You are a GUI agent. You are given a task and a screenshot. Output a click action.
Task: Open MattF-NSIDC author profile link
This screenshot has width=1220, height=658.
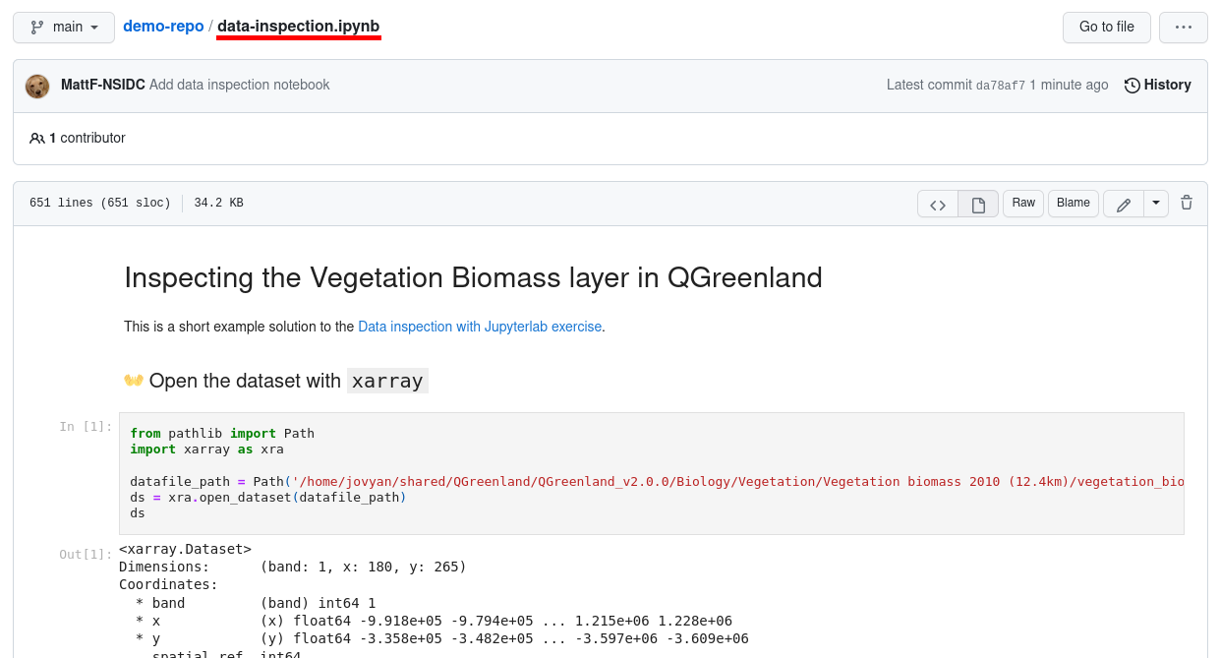click(x=103, y=85)
